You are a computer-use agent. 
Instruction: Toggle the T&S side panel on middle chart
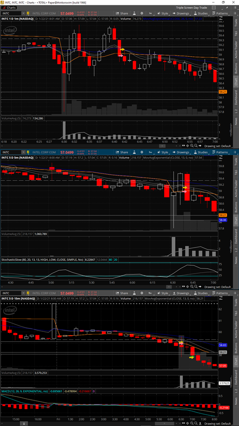pos(236,172)
